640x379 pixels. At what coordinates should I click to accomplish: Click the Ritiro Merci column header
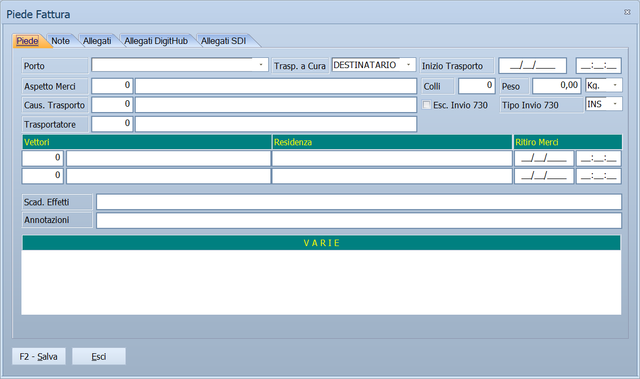pyautogui.click(x=568, y=142)
